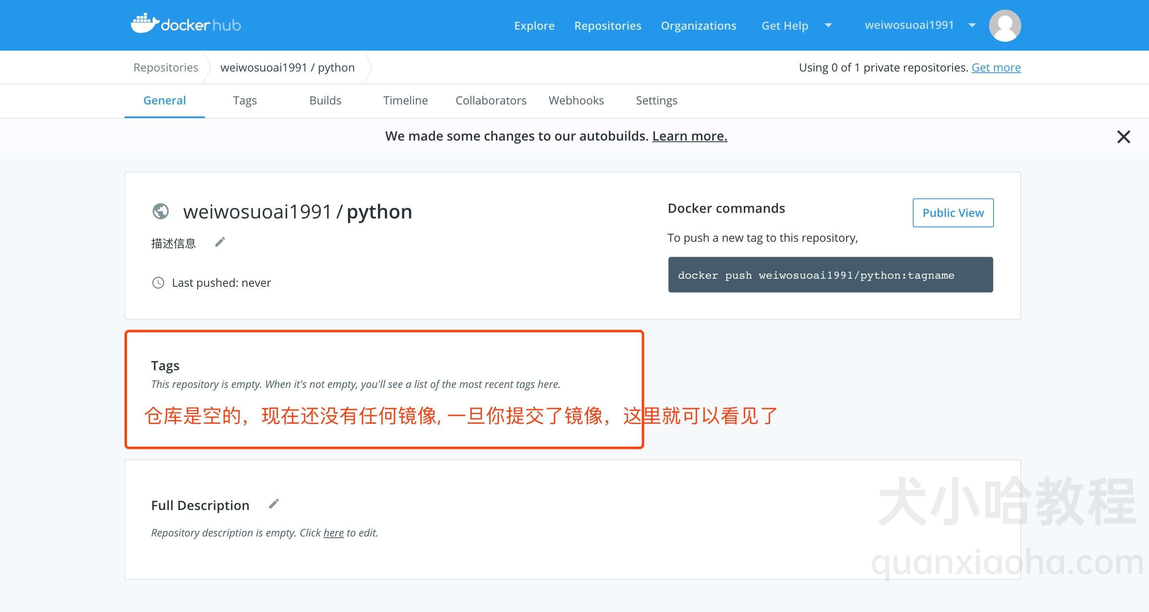This screenshot has height=612, width=1149.
Task: Click the clock icon next to Last pushed
Action: [x=158, y=283]
